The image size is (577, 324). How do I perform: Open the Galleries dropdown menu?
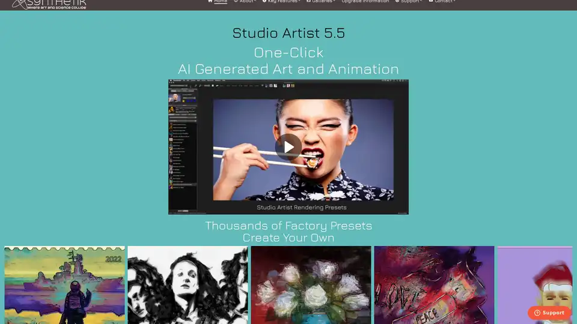(323, 1)
